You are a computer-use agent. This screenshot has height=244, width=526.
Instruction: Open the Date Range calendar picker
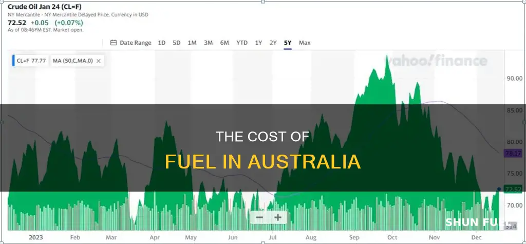(114, 43)
